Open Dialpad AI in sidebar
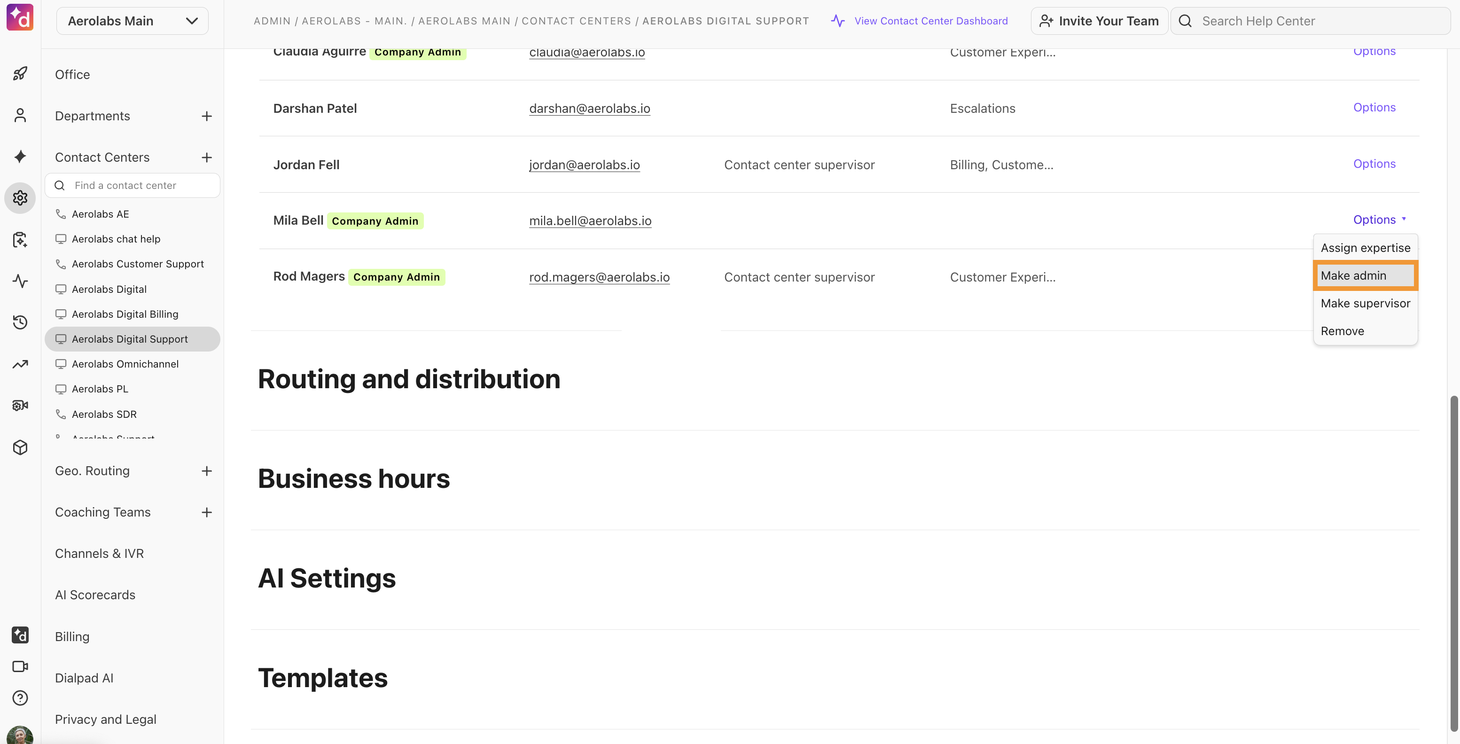This screenshot has height=744, width=1460. pyautogui.click(x=84, y=678)
